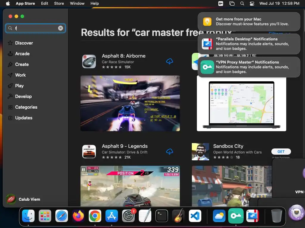Image resolution: width=305 pixels, height=228 pixels.
Task: Open the Sandbox City title
Action: click(x=228, y=146)
